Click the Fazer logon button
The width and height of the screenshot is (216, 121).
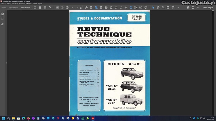pos(208,7)
